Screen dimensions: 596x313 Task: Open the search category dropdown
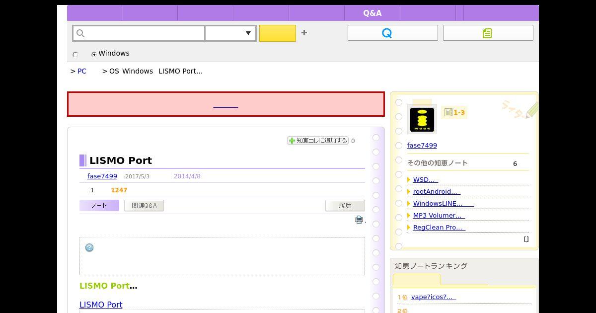point(230,33)
